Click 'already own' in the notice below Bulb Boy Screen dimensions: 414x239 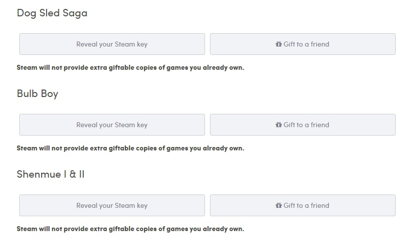pos(223,148)
